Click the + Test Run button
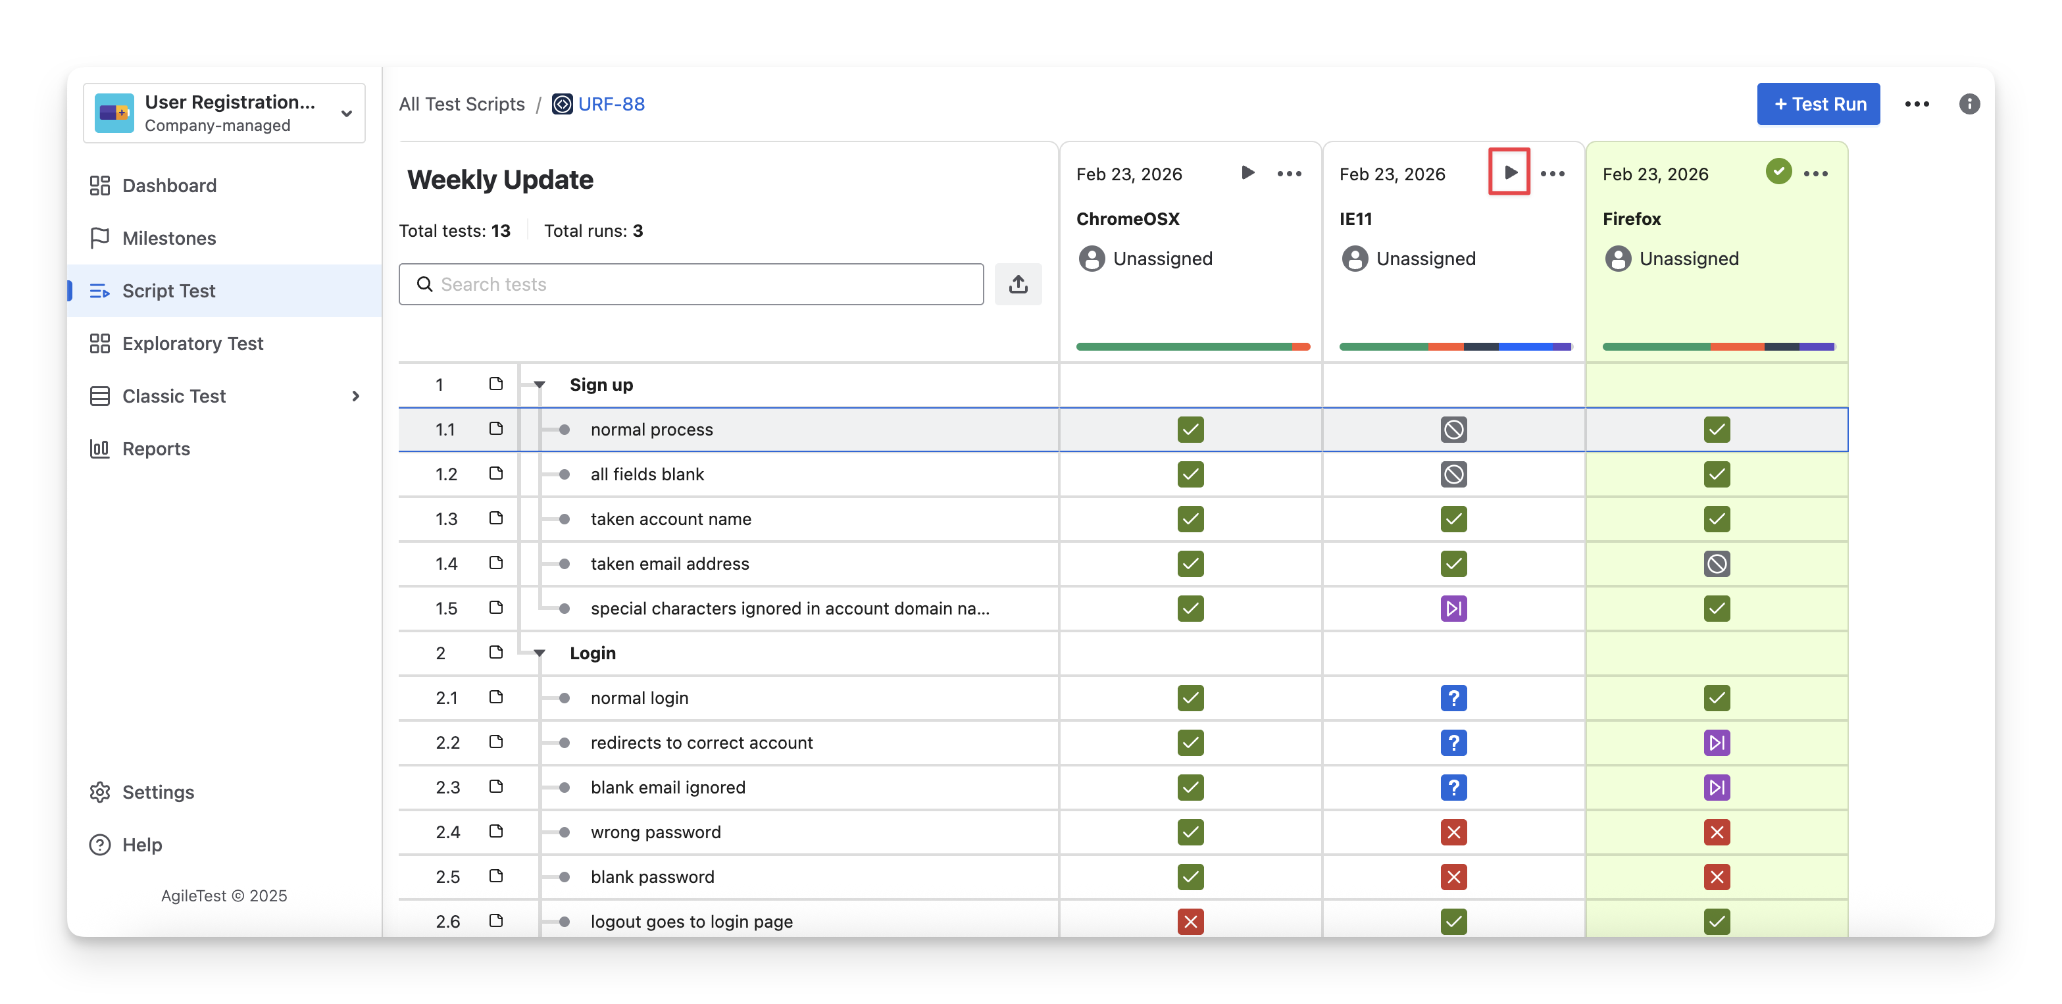The height and width of the screenshot is (1004, 2062). [x=1818, y=104]
